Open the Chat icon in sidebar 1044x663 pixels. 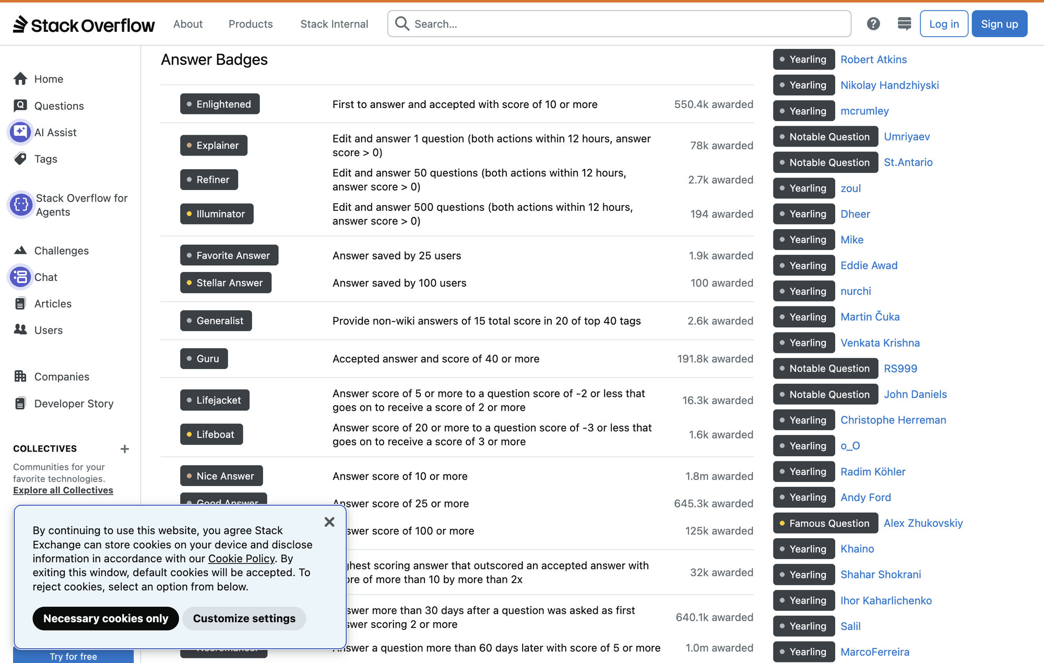(20, 277)
